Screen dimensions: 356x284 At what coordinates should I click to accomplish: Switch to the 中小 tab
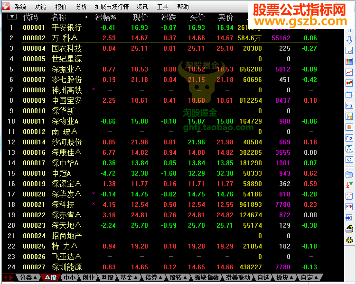tap(69, 277)
